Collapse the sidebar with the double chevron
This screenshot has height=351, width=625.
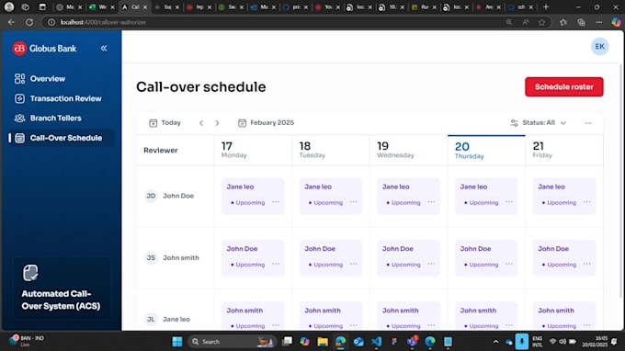(104, 48)
